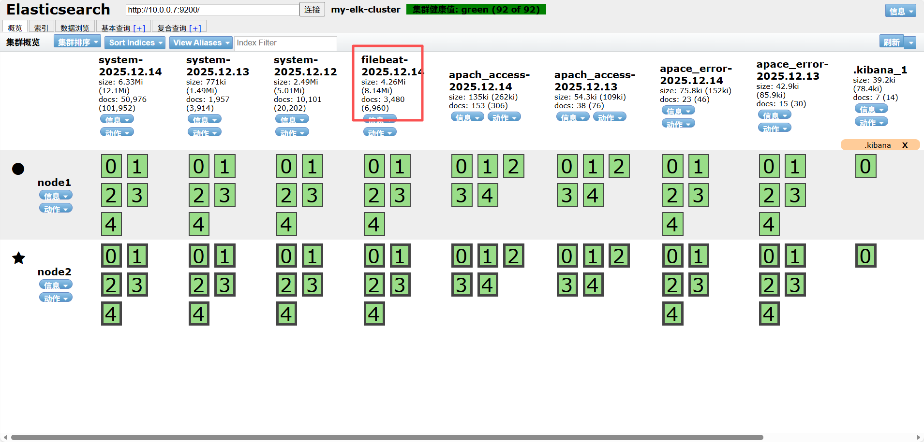Click the 连接 connect button
This screenshot has width=924, height=442.
(x=312, y=9)
